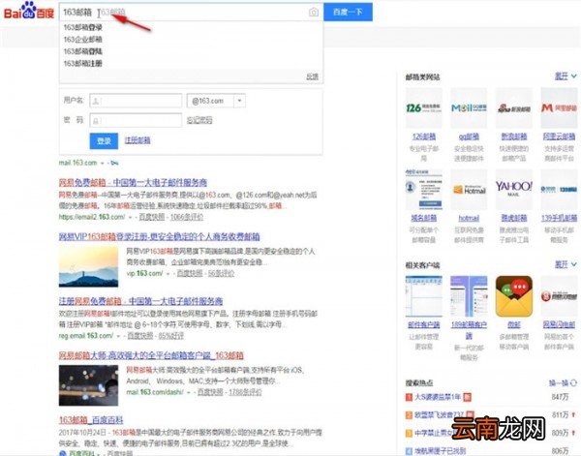Viewport: 581px width, 456px height.
Task: Open the 微邮 envelope icon
Action: (514, 296)
